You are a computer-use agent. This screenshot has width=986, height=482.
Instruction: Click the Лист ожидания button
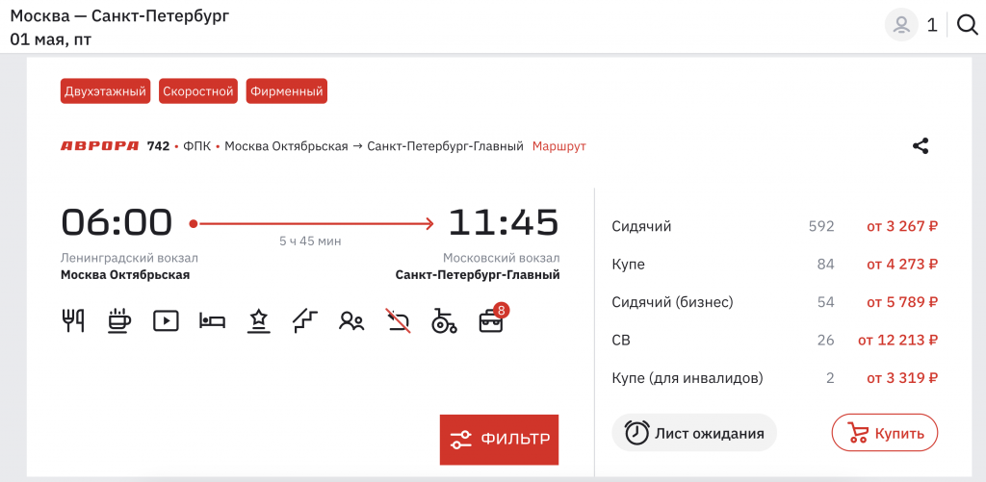694,433
